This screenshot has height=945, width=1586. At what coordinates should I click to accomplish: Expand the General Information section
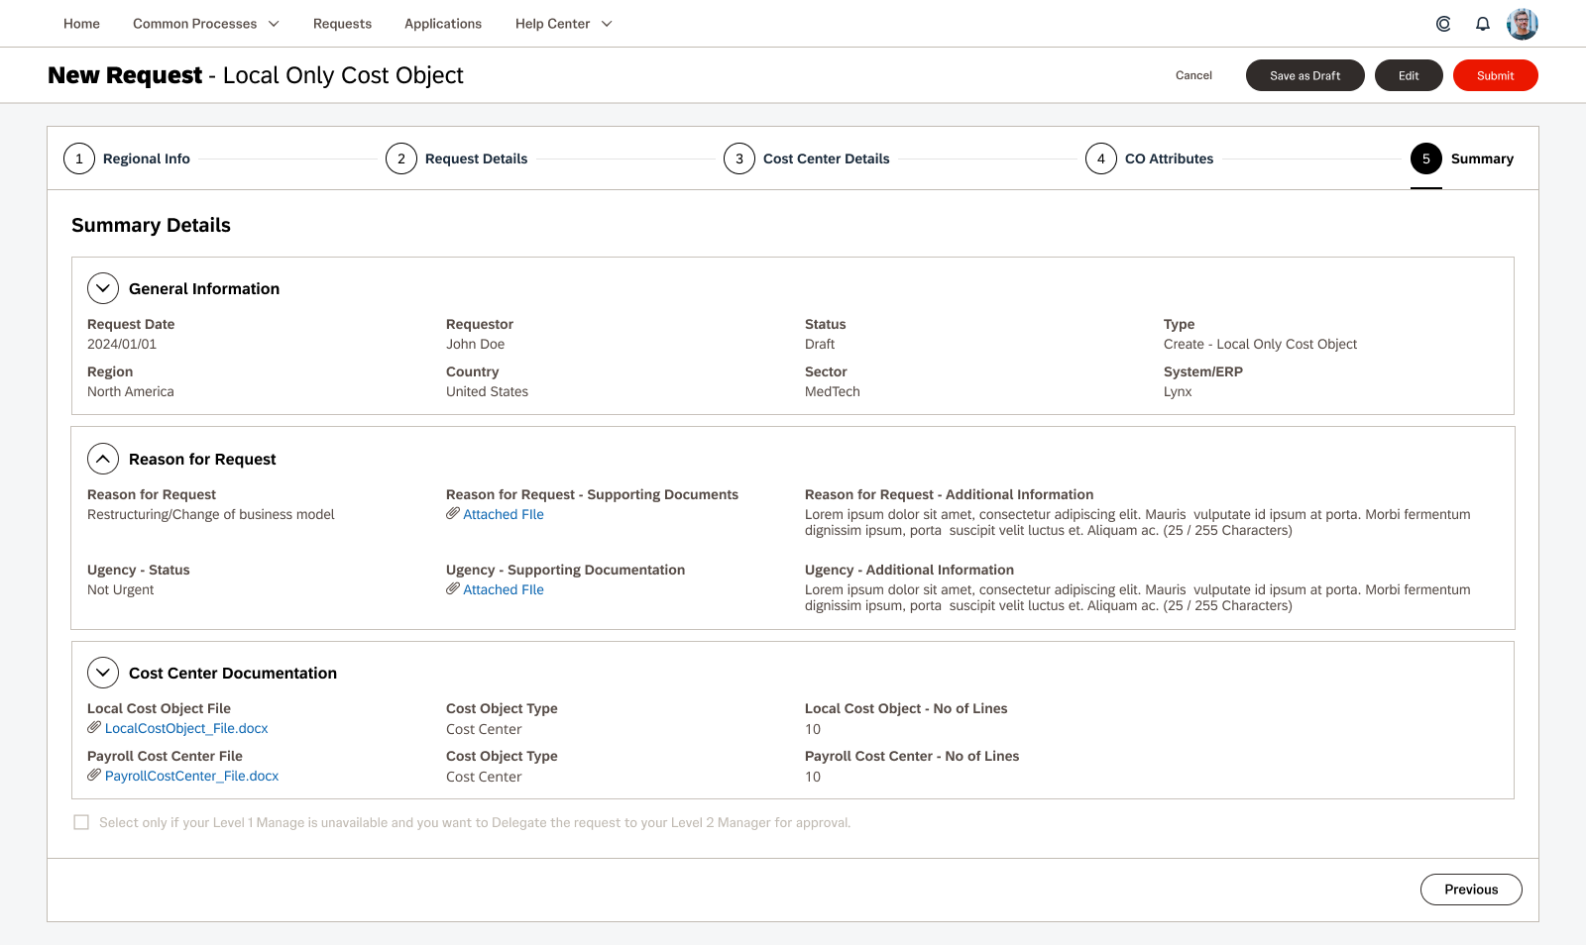[103, 288]
